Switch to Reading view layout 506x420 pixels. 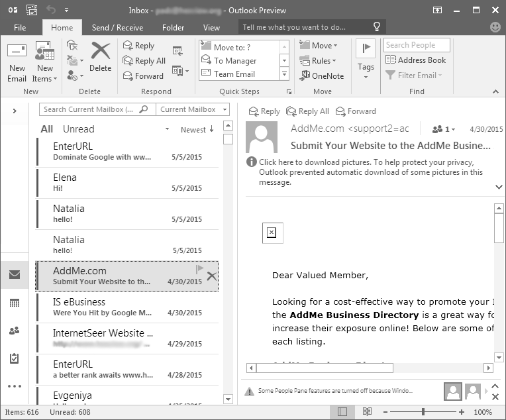click(x=367, y=411)
